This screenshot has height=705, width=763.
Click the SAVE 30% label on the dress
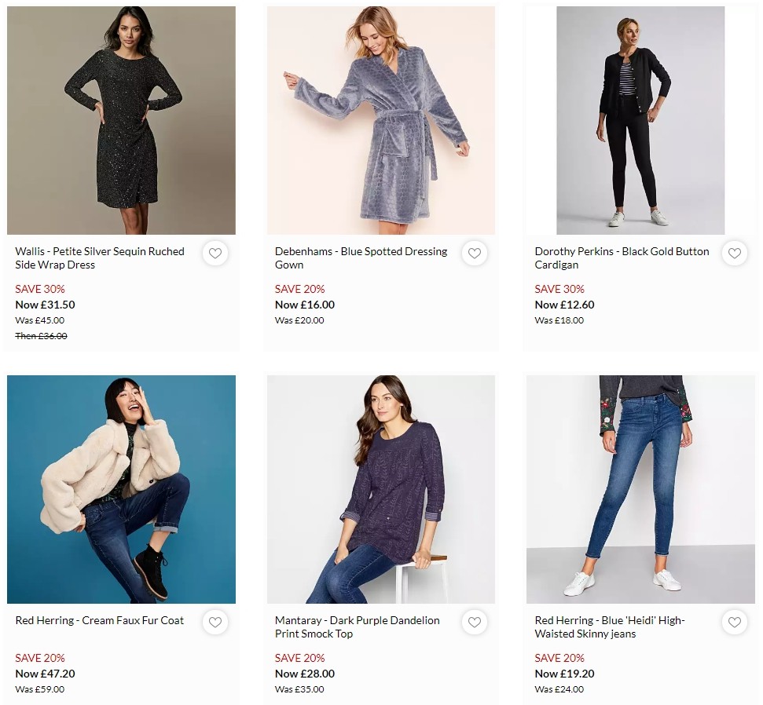[40, 289]
